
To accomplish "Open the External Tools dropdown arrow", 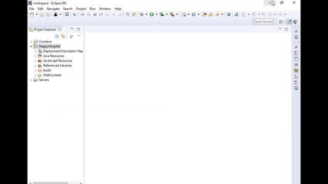I will coord(177,14).
